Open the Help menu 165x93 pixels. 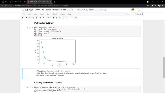[70, 14]
